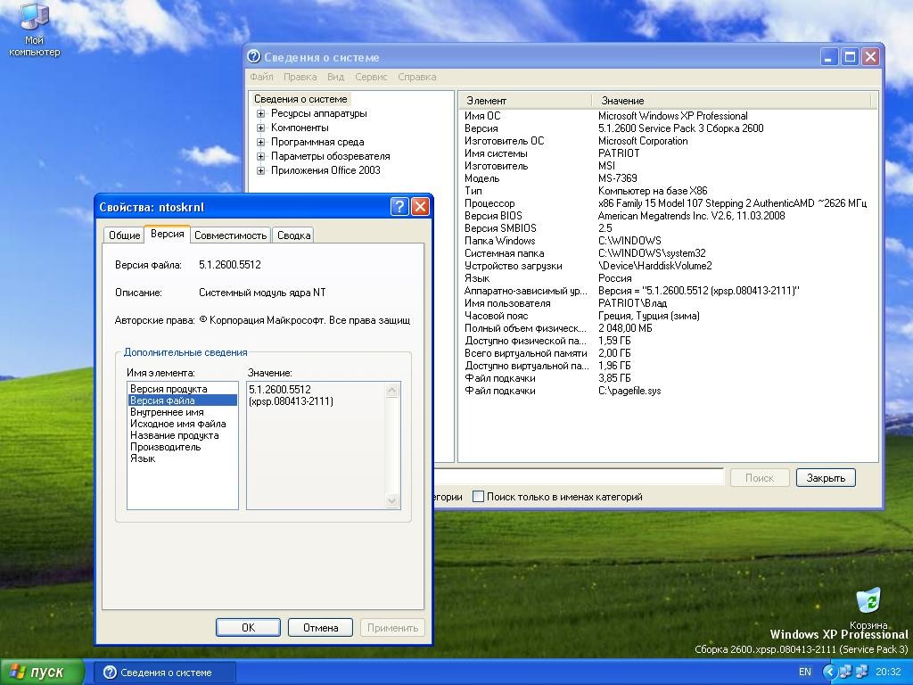Click the Значение column header

tap(731, 100)
